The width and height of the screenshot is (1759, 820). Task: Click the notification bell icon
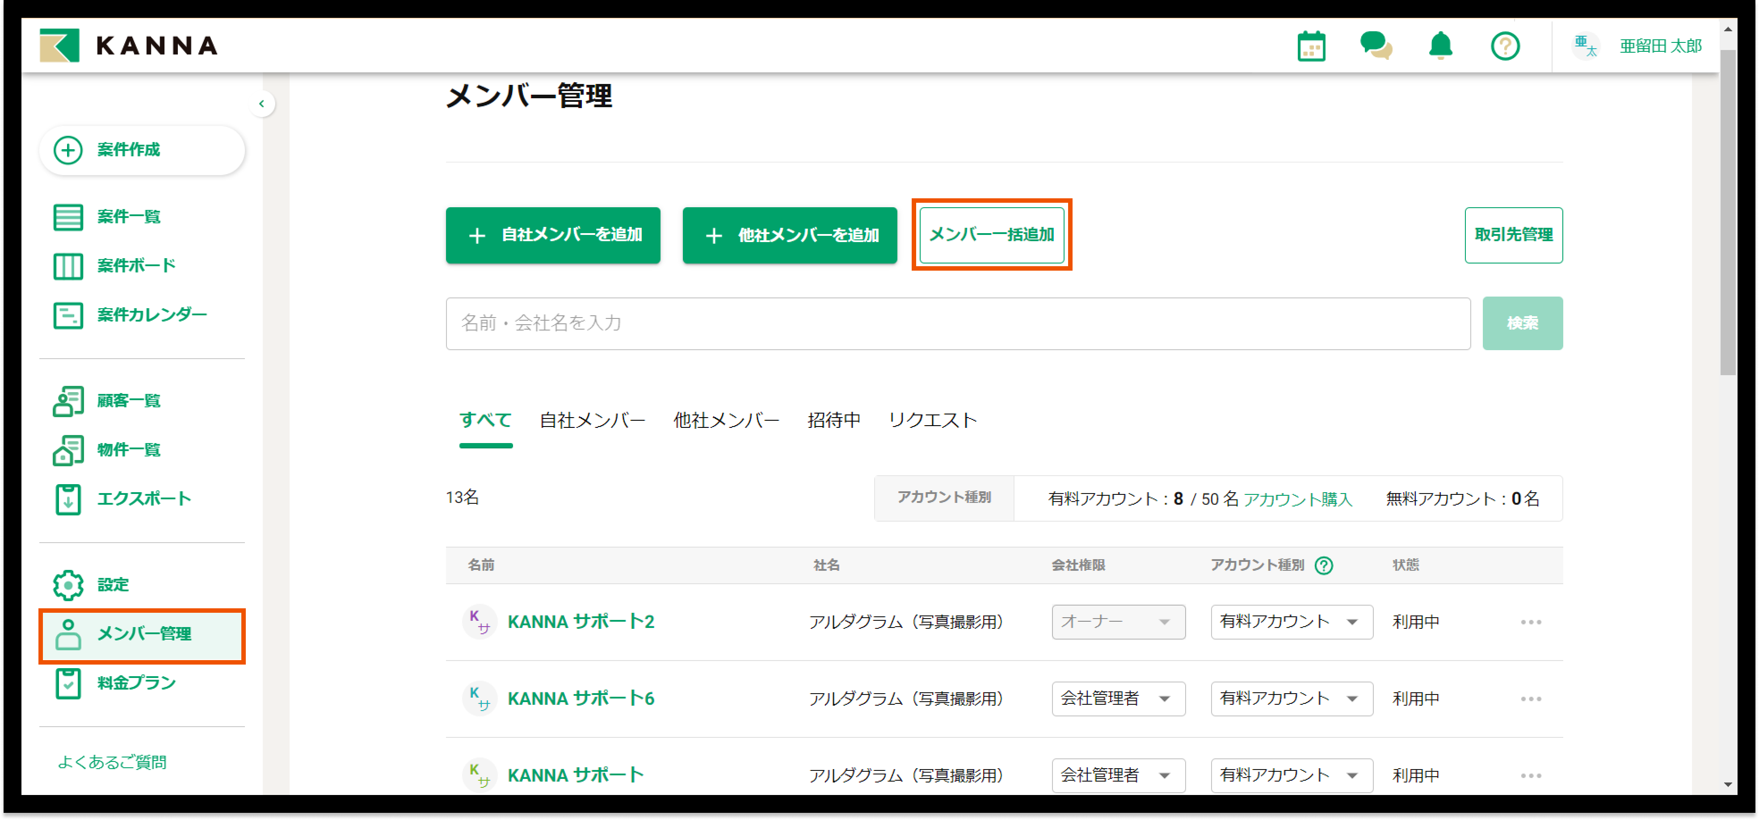[1441, 46]
